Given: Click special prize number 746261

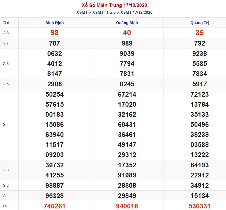Looking at the screenshot, I should point(55,206).
